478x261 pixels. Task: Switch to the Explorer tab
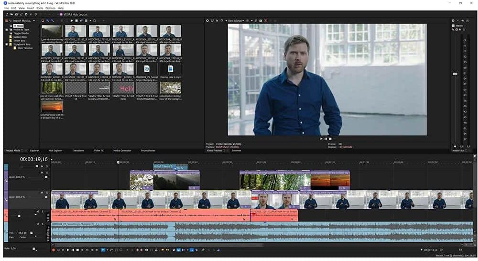pyautogui.click(x=34, y=150)
